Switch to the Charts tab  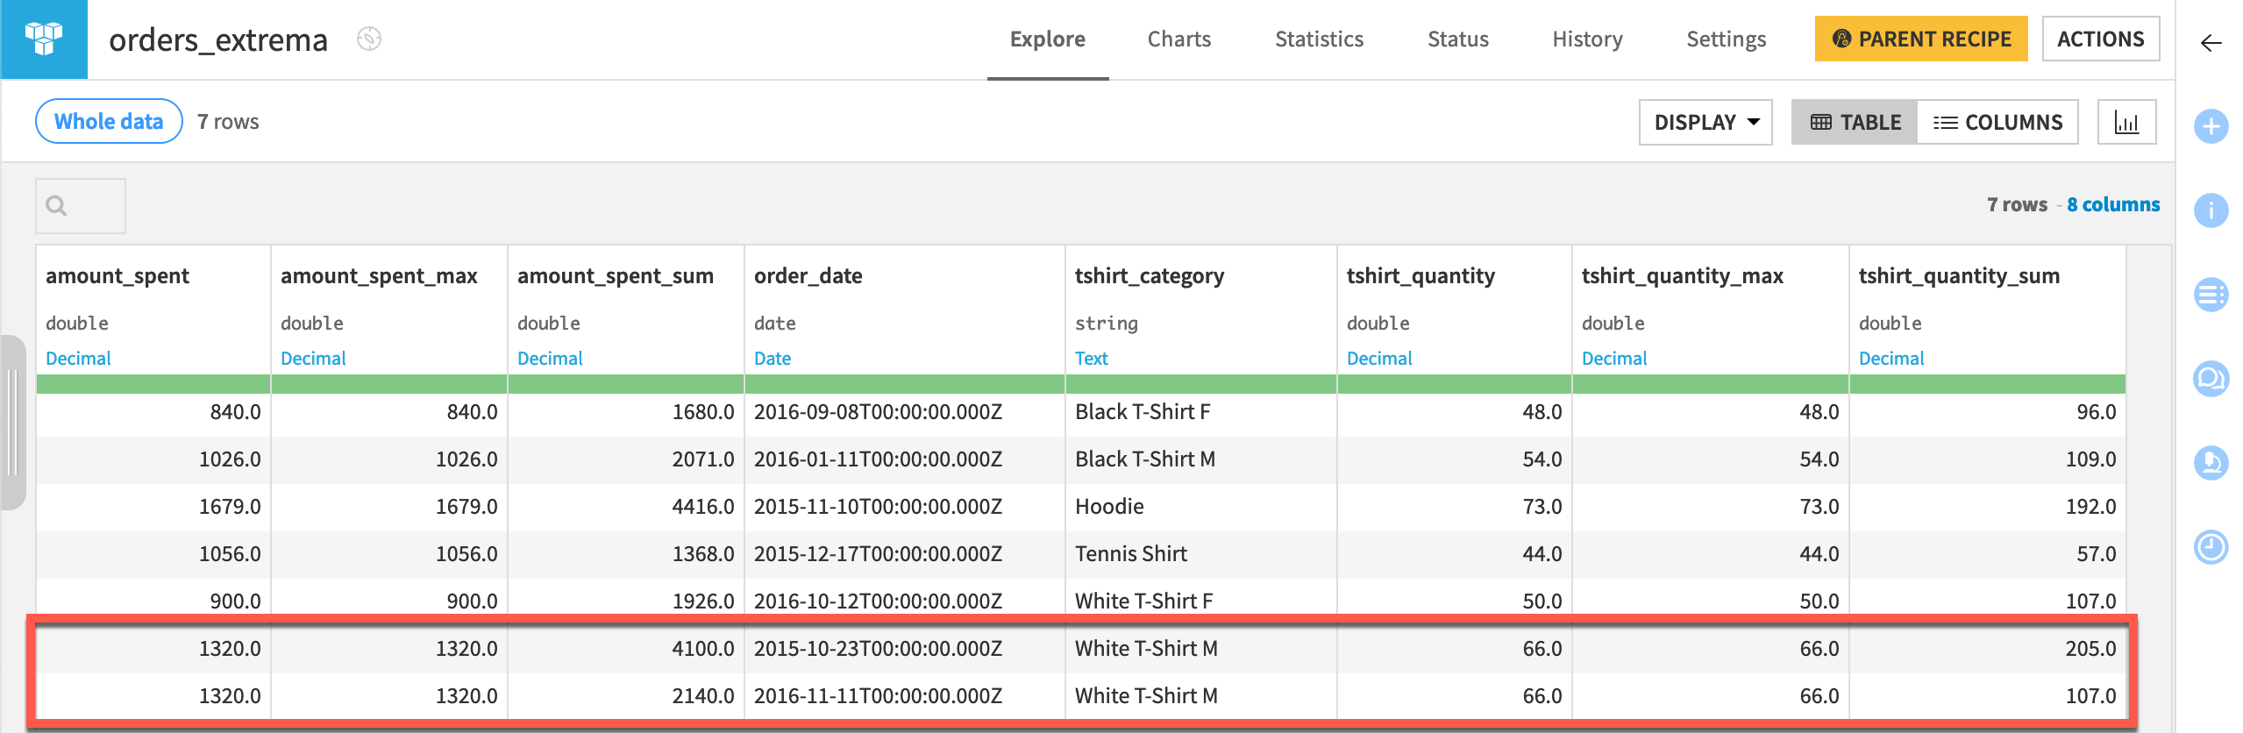1179,39
